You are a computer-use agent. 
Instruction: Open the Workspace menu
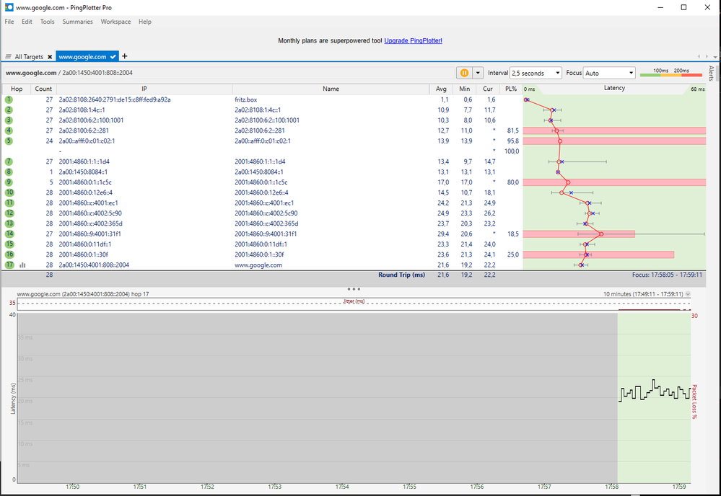115,22
